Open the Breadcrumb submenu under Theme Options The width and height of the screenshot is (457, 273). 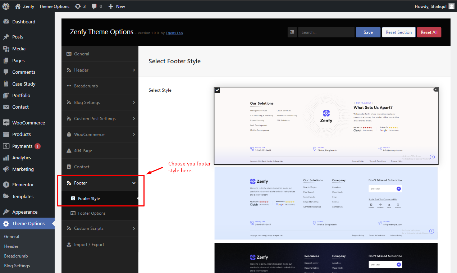coord(16,256)
